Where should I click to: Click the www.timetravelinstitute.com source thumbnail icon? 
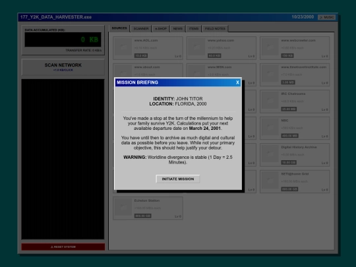[270, 74]
